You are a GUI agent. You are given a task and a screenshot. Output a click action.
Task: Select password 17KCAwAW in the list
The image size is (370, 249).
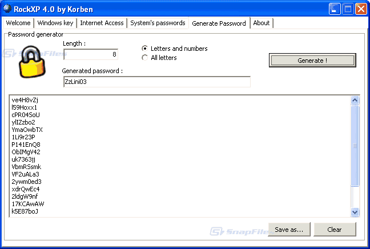(28, 204)
